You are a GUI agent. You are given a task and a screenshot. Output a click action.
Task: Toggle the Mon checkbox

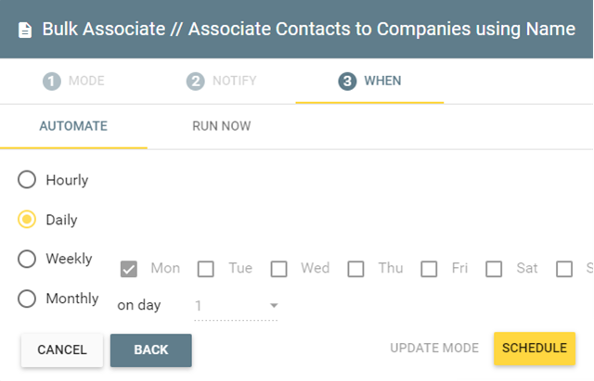[x=129, y=269]
